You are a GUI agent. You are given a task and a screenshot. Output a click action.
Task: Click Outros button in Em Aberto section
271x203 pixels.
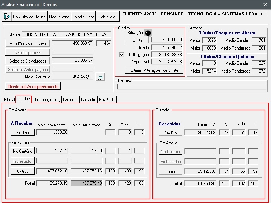click(x=23, y=171)
